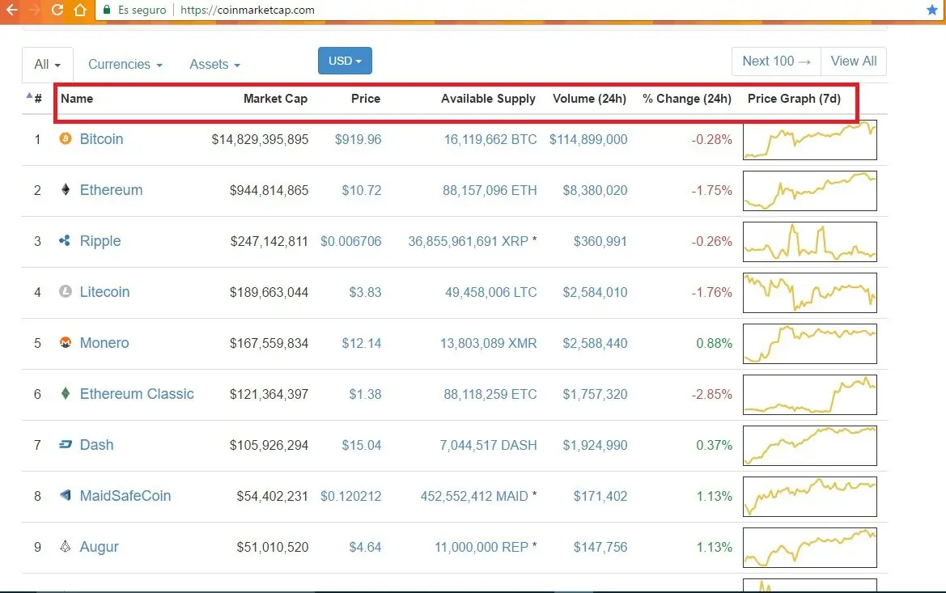The image size is (946, 593).
Task: Bookmark page with the star icon
Action: 931,10
